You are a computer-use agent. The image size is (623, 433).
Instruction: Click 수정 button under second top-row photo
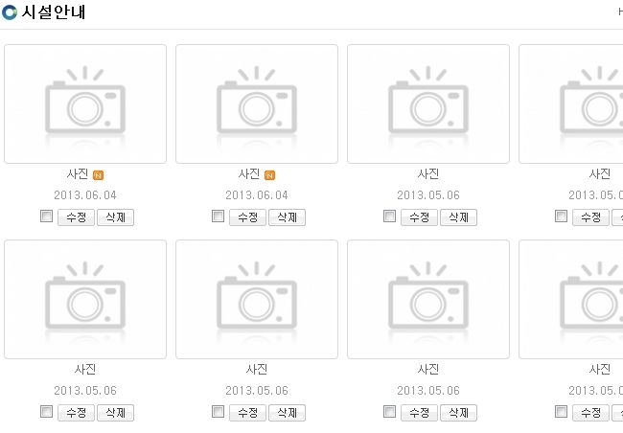point(248,217)
